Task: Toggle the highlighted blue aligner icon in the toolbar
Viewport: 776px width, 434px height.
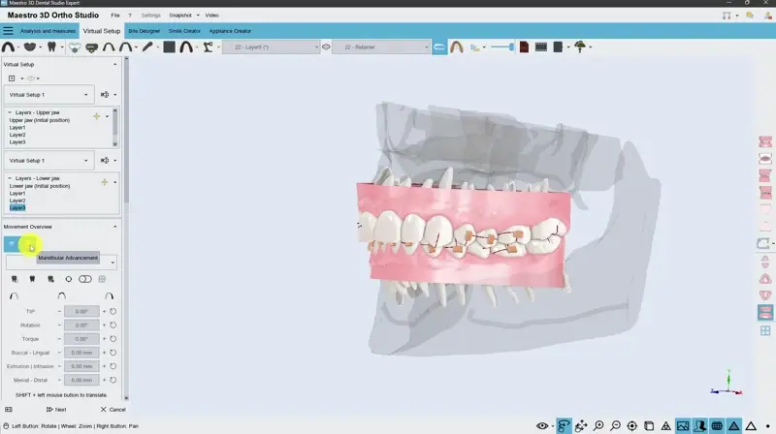Action: tap(439, 47)
